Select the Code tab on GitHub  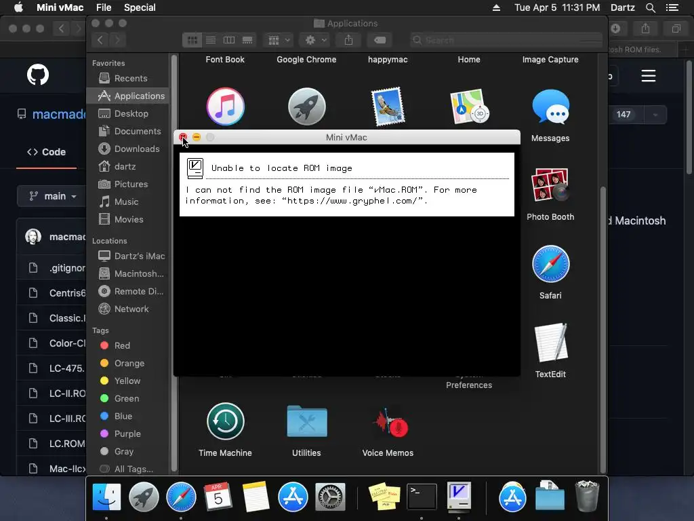tap(47, 152)
